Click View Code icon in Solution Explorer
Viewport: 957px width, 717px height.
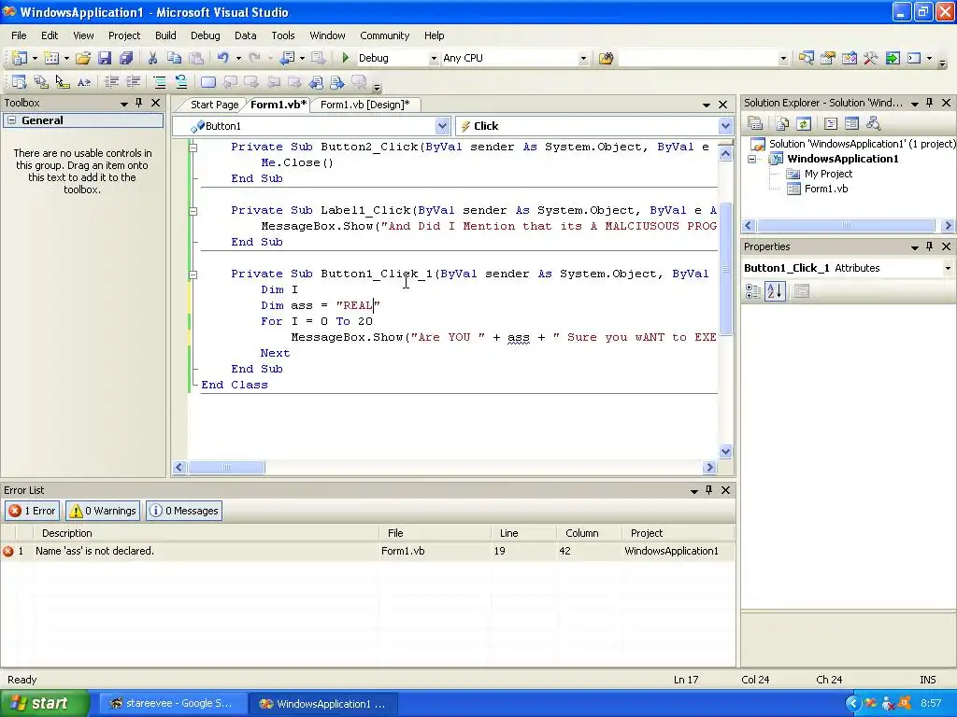click(x=830, y=124)
